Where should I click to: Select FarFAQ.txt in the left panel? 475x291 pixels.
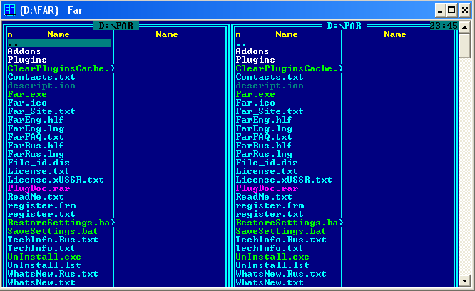click(x=36, y=137)
